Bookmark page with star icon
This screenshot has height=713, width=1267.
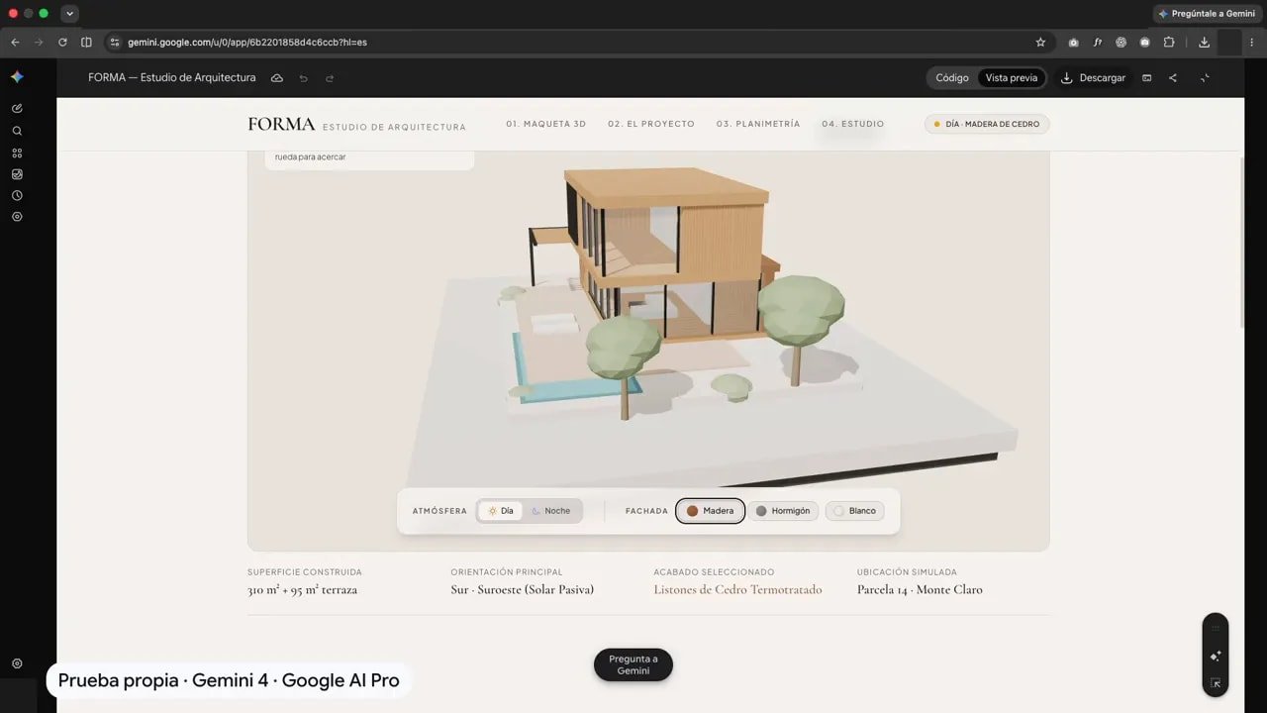coord(1040,43)
